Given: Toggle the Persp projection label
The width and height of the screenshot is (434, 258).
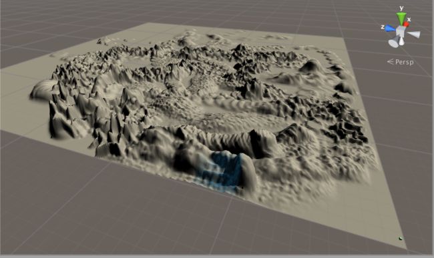Looking at the screenshot, I should point(401,62).
